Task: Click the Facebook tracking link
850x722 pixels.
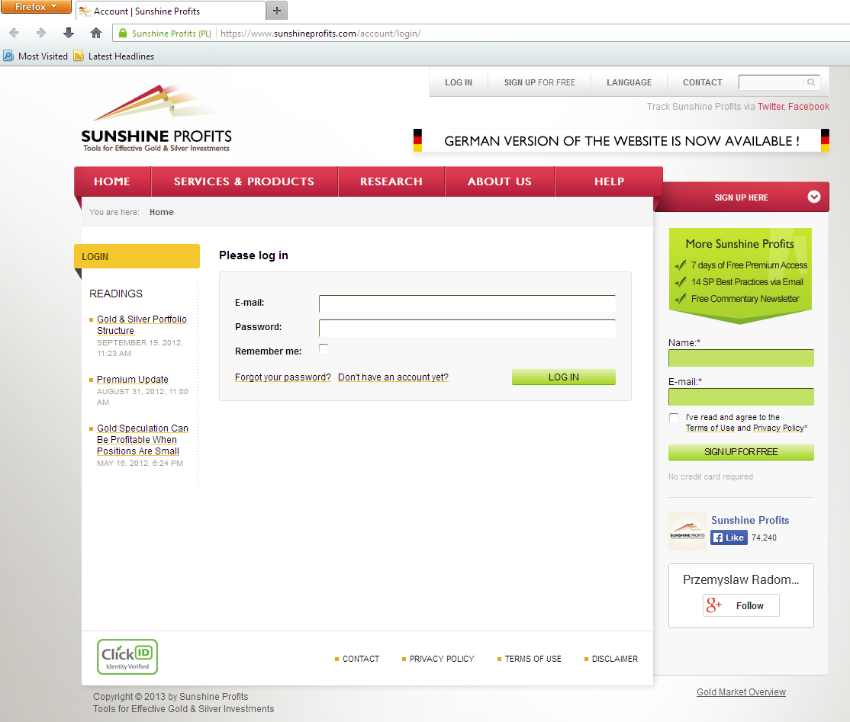Action: 809,107
